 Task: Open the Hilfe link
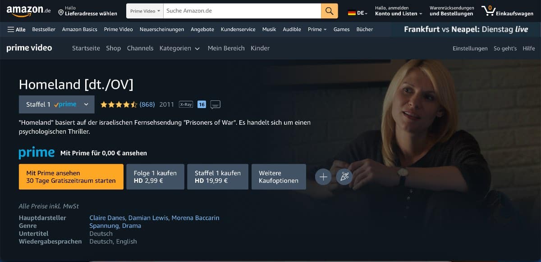(529, 48)
